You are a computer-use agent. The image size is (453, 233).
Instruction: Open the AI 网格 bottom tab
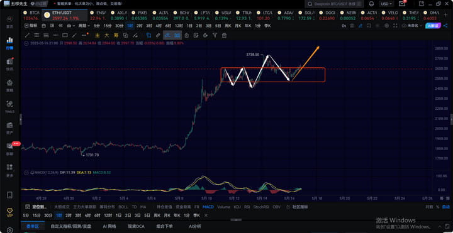point(109,226)
